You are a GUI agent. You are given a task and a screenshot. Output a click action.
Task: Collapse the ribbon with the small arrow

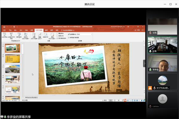point(144,41)
